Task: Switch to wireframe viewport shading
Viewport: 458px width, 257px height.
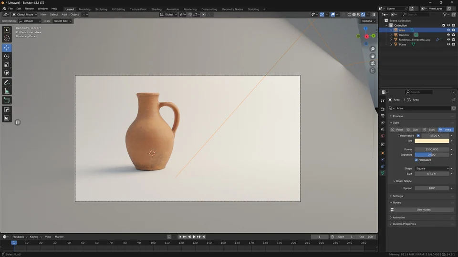Action: [349, 15]
